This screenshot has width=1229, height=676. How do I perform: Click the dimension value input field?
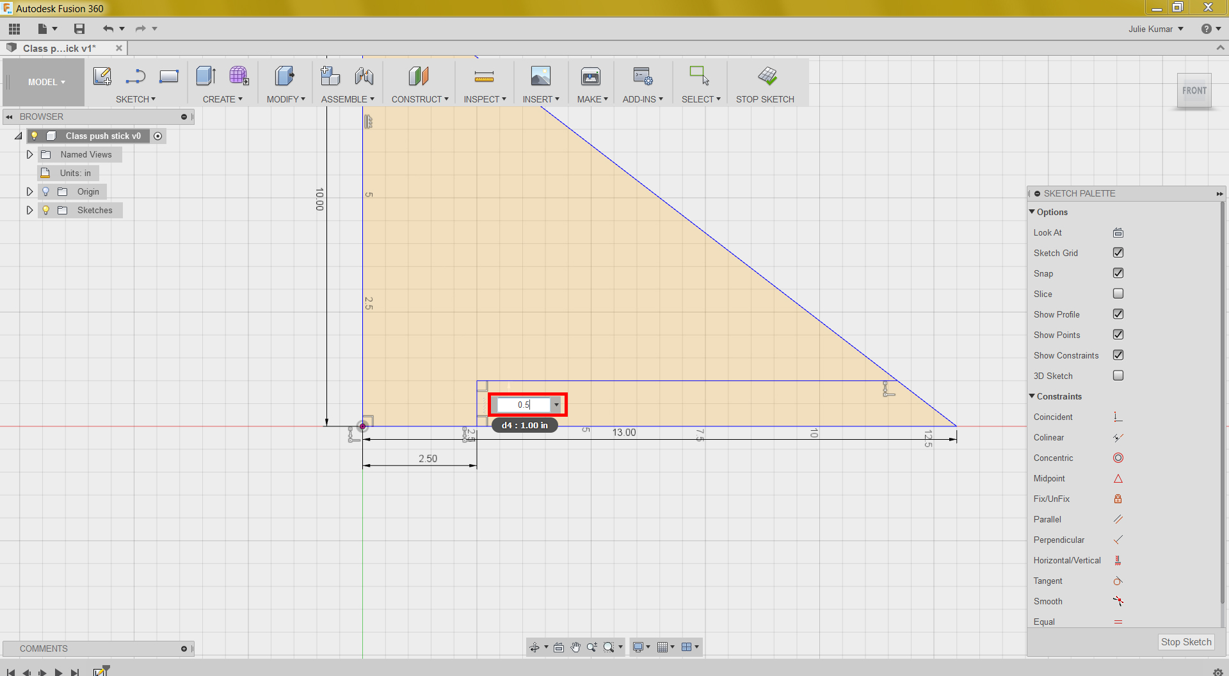click(524, 405)
